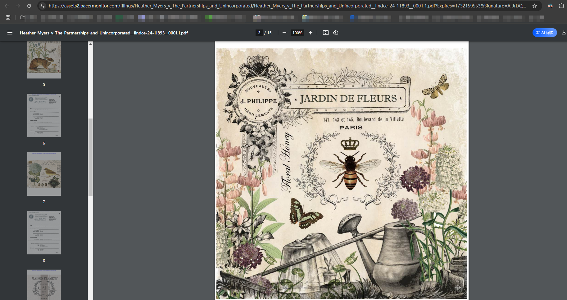Rotate the PDF counterclockwise
This screenshot has width=567, height=300.
336,33
